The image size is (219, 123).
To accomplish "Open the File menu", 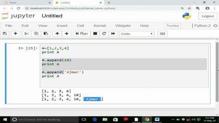I will tap(9, 26).
